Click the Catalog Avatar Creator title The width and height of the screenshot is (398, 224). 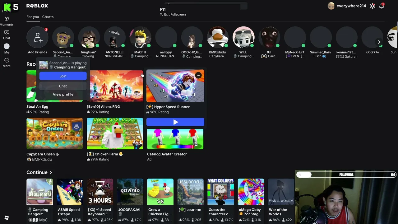(x=167, y=154)
